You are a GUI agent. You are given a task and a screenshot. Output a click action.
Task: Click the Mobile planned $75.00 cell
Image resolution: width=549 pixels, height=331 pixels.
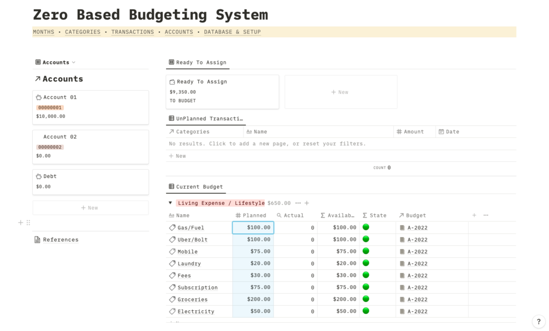tap(253, 251)
